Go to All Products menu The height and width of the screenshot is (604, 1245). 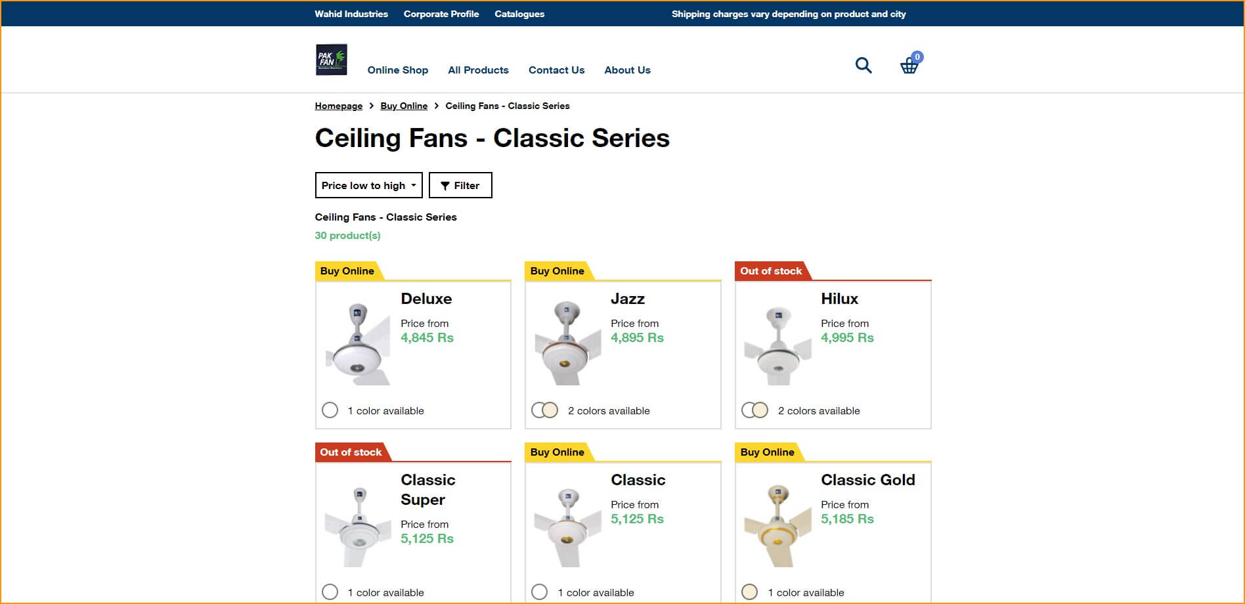click(478, 70)
